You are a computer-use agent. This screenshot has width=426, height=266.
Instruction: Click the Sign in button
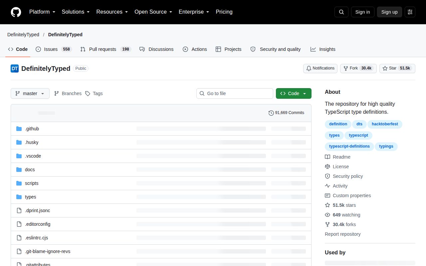[x=362, y=12]
